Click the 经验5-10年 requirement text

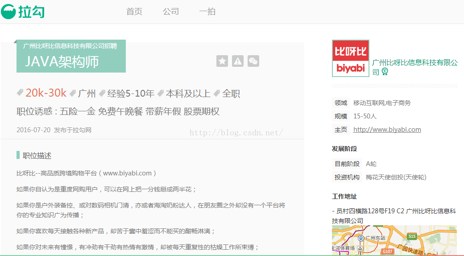click(131, 93)
